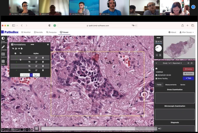The height and width of the screenshot is (133, 198).
Task: Click the export annotations icon
Action: point(22,48)
